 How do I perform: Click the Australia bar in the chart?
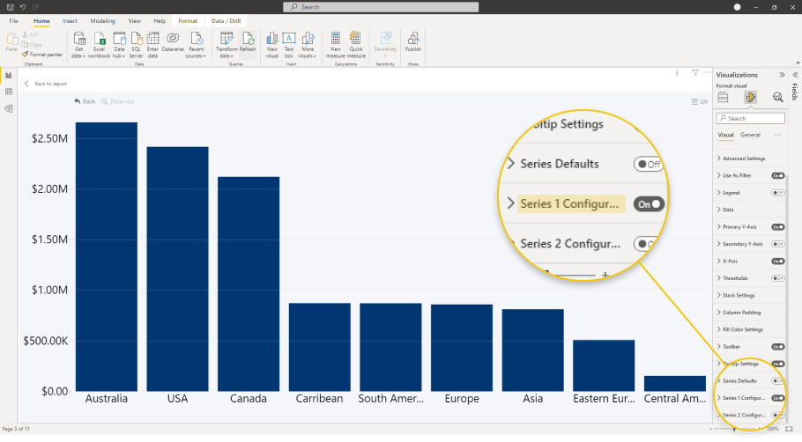click(106, 255)
